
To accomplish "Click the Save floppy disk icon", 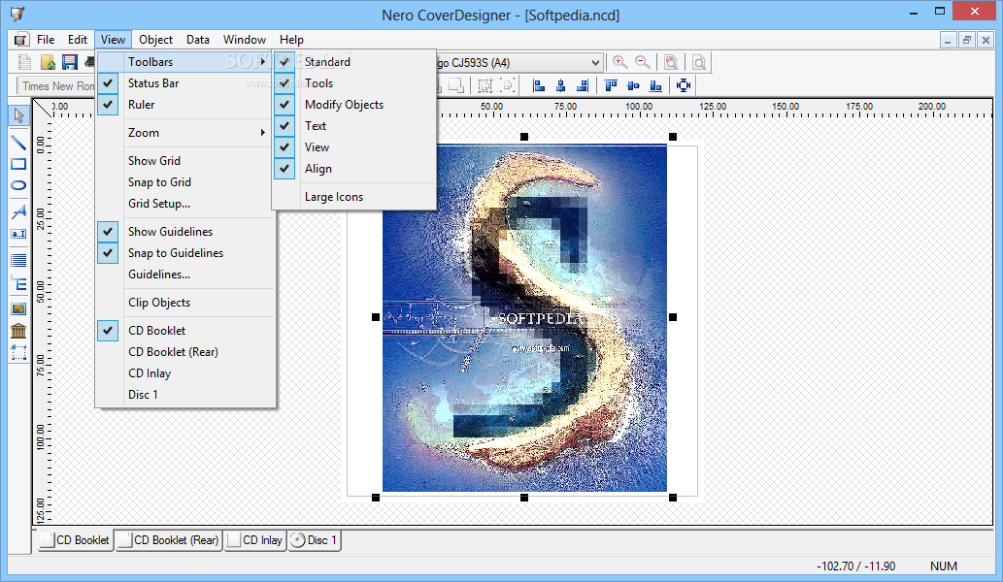I will (69, 62).
